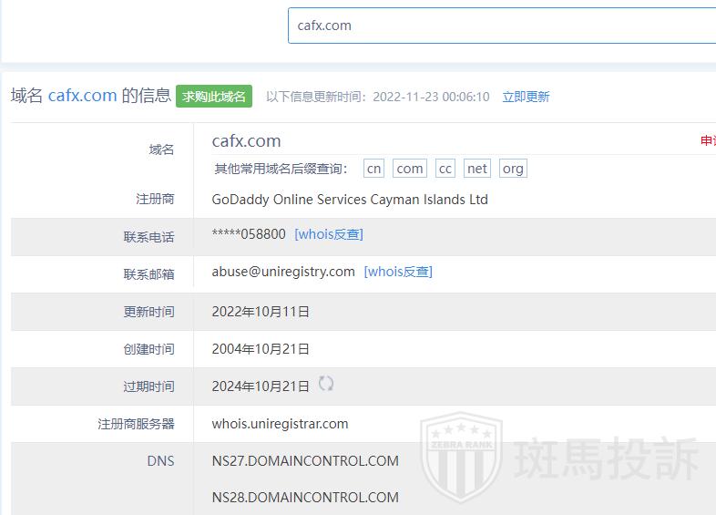716x515 pixels.
Task: Select the cc domain suffix option
Action: click(x=445, y=169)
